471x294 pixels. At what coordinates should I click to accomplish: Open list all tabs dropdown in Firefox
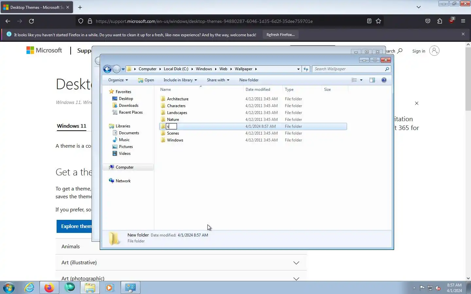[x=419, y=7]
